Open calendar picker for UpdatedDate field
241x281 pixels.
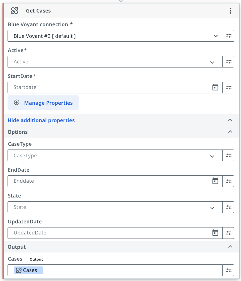click(215, 233)
